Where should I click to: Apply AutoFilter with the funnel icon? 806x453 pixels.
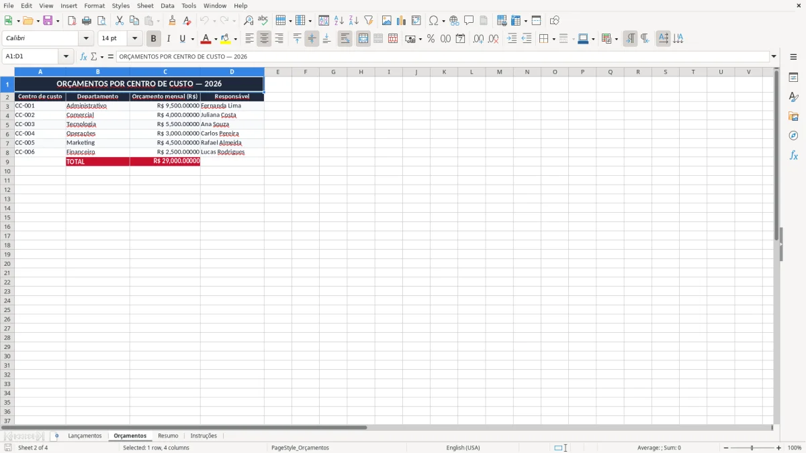[x=369, y=21]
